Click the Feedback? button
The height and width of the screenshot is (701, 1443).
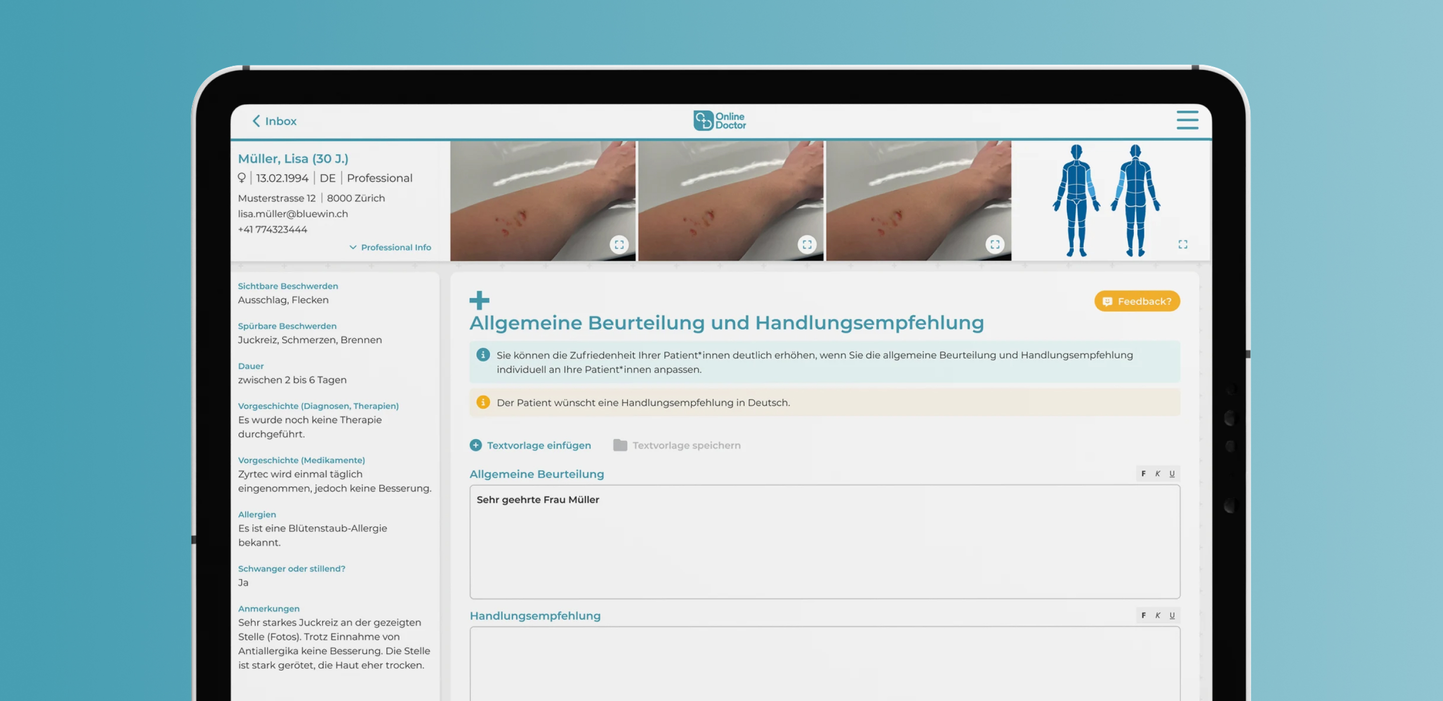(1136, 301)
